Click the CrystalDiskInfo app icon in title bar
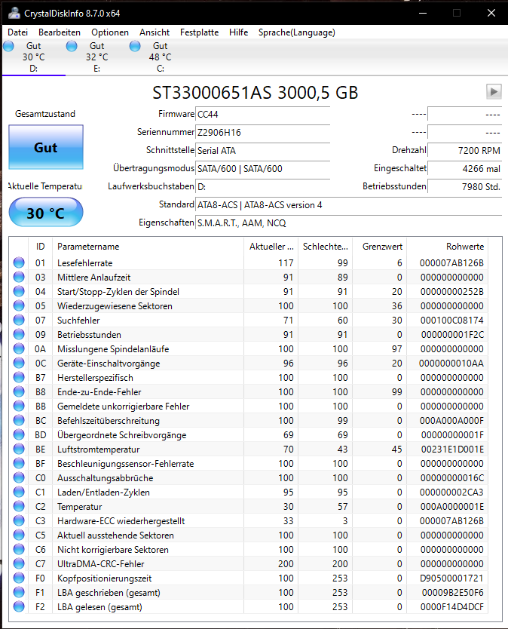The height and width of the screenshot is (629, 508). 14,13
